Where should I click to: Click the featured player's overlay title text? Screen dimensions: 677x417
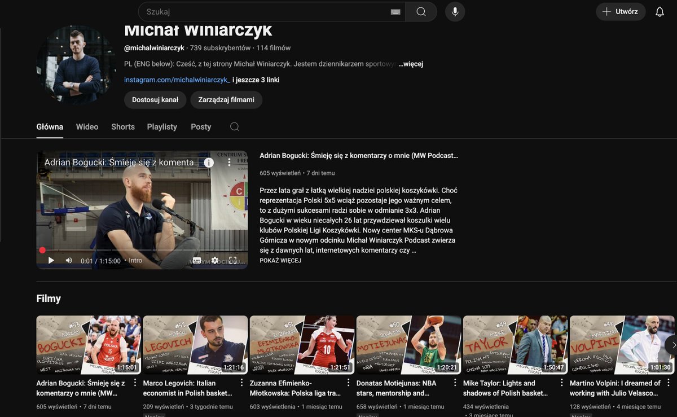point(122,163)
